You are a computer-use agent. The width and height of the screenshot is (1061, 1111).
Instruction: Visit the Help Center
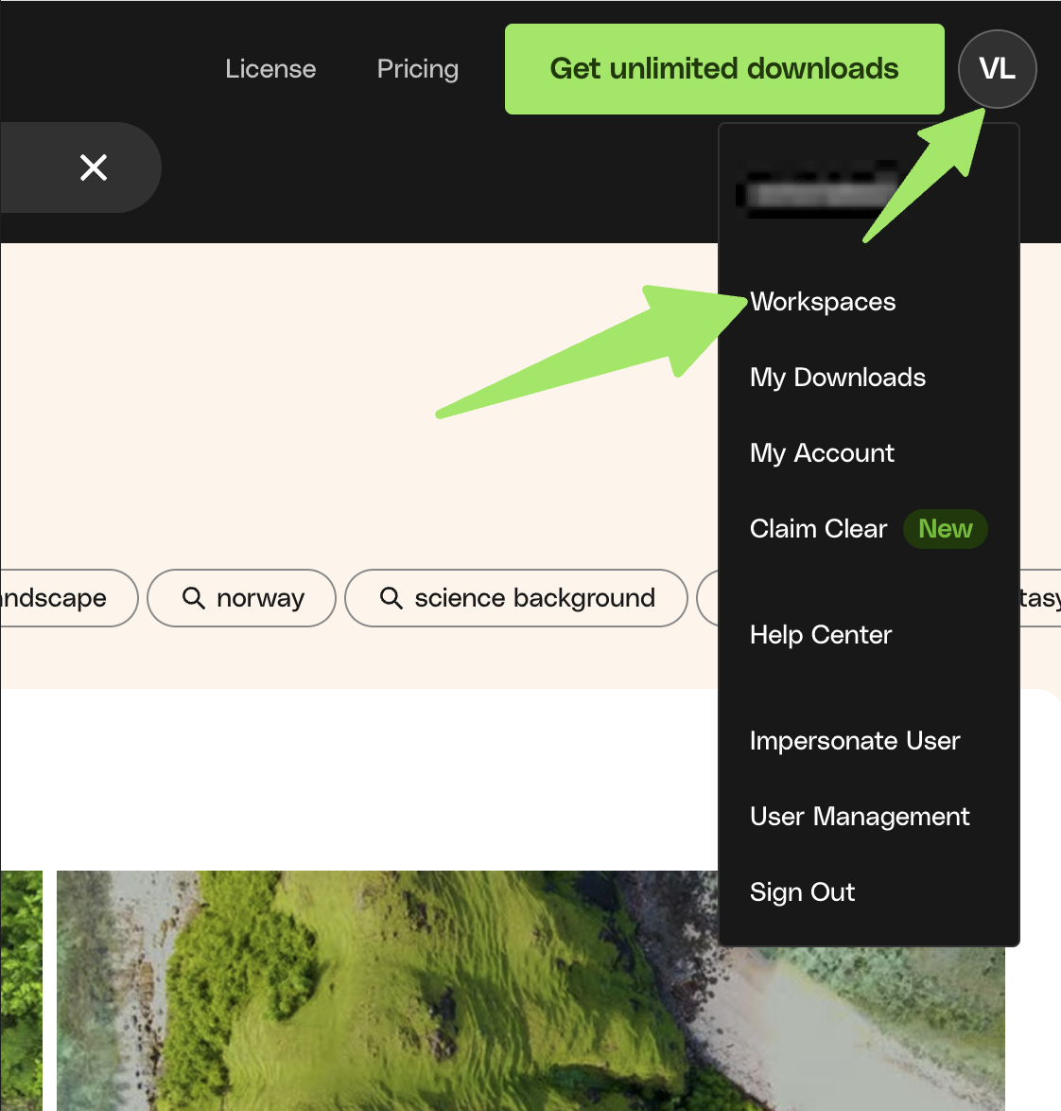(x=820, y=634)
